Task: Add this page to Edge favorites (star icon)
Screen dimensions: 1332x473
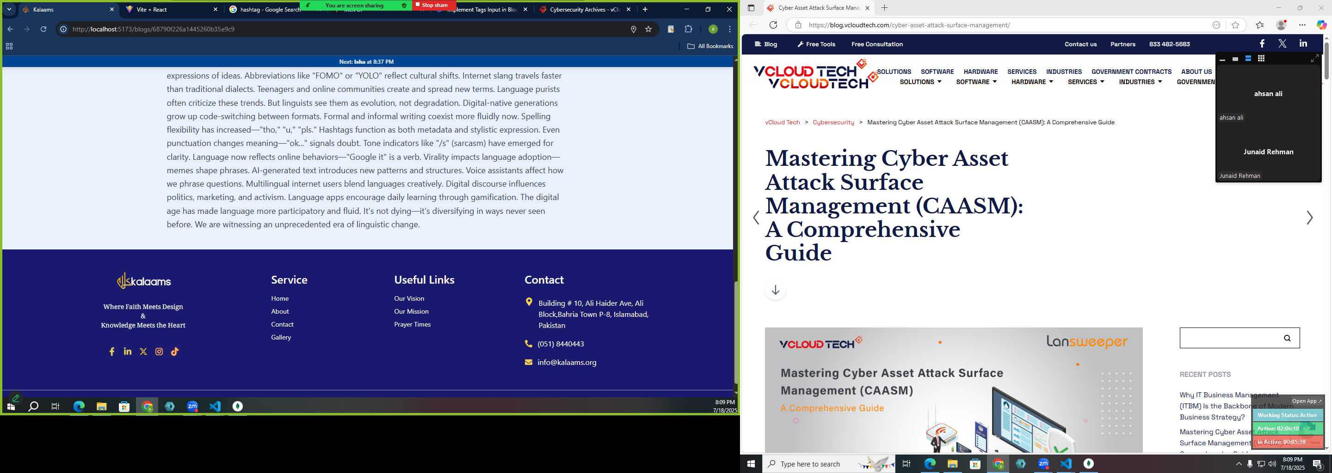Action: point(1235,25)
